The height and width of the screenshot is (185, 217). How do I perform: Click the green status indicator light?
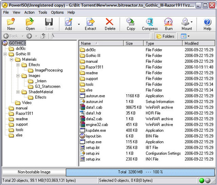[x=202, y=180]
